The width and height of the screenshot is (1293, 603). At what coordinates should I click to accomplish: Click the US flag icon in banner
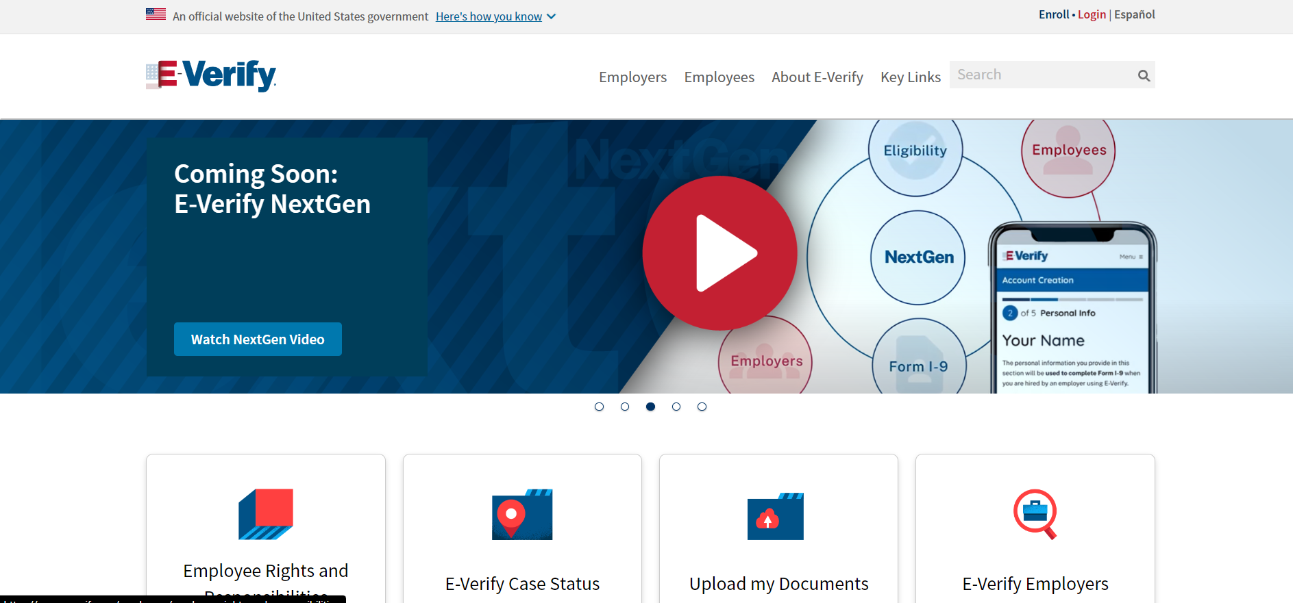coord(156,14)
